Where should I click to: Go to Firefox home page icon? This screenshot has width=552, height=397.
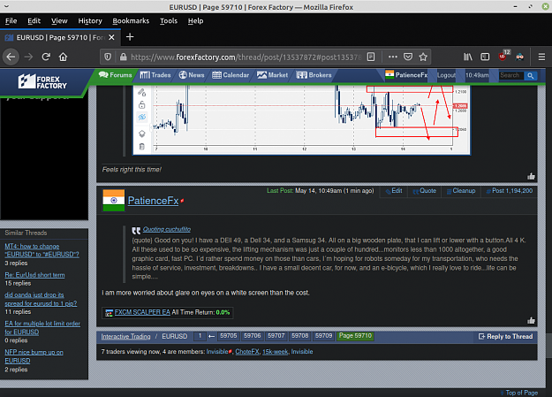click(63, 57)
